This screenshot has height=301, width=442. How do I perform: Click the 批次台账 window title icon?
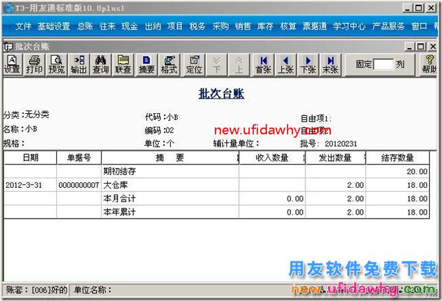point(8,47)
